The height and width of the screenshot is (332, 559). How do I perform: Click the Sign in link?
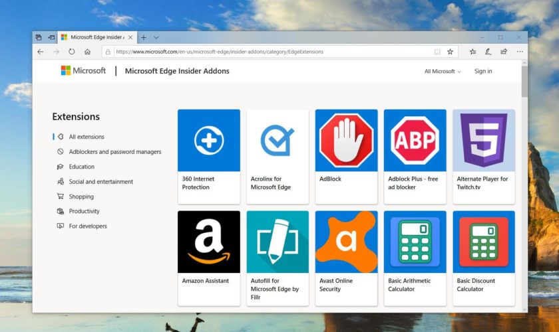click(483, 71)
